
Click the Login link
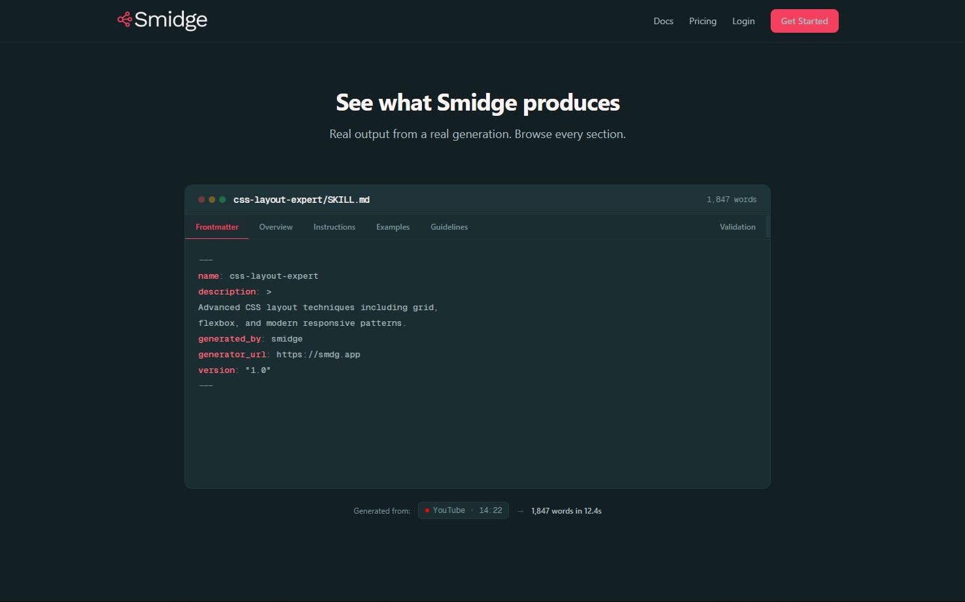coord(743,21)
